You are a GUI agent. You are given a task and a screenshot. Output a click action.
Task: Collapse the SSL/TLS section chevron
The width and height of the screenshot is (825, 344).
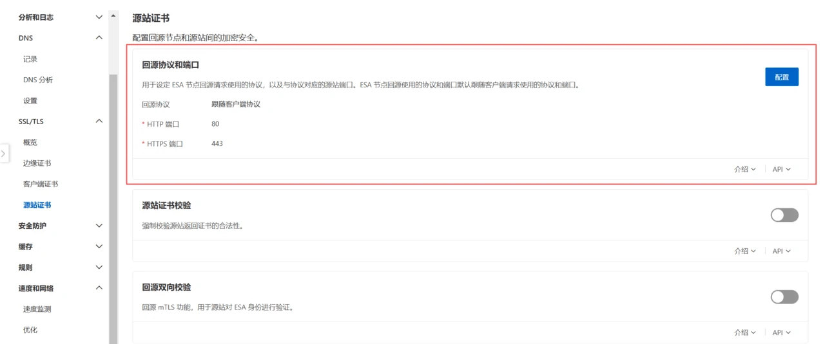tap(99, 121)
